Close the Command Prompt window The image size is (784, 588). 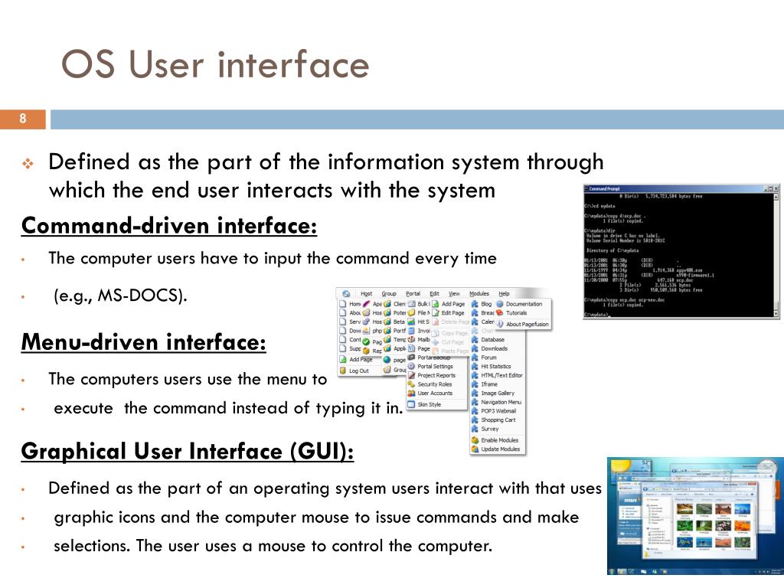pyautogui.click(x=776, y=188)
